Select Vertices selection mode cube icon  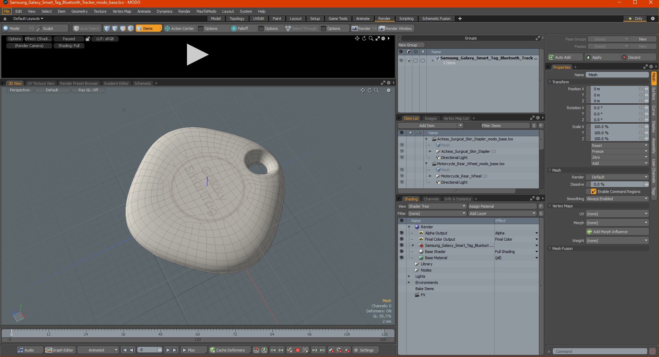(x=107, y=28)
